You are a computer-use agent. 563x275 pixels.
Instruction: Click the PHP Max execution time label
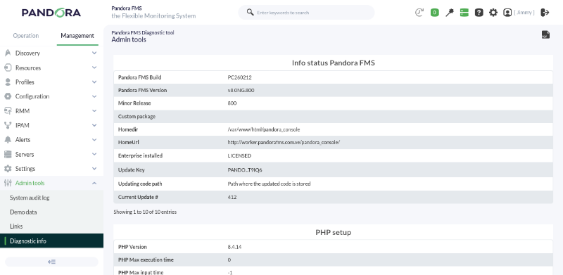pos(146,260)
